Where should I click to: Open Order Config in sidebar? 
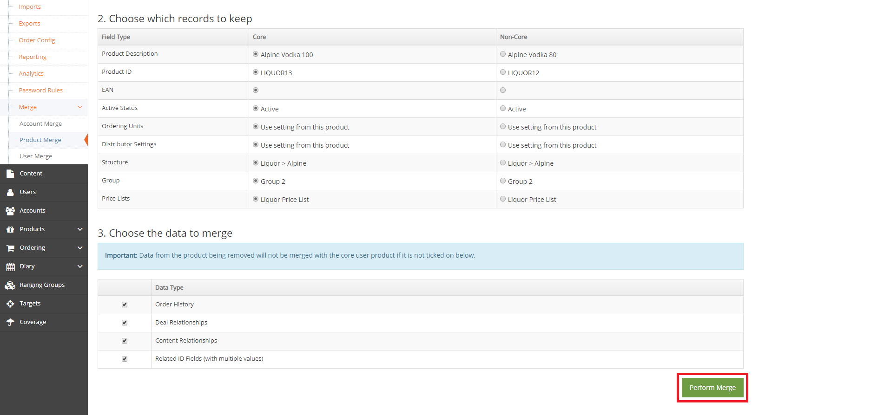37,40
